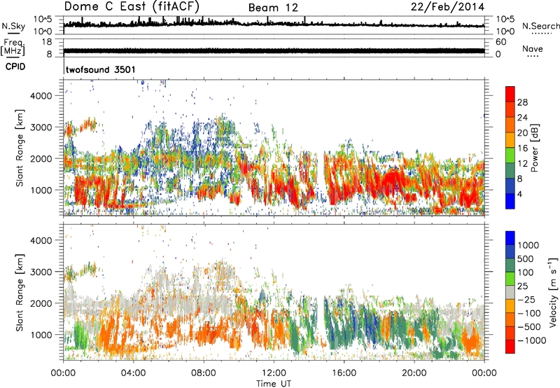Click the '16' label on the power color bar
This screenshot has height=388, width=560.
pos(522,148)
